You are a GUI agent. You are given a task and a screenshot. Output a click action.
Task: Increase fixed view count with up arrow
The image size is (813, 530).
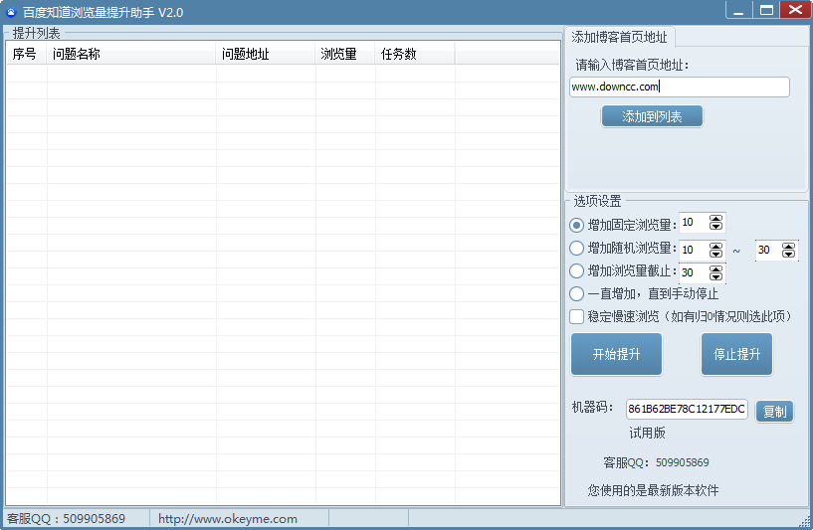[715, 219]
